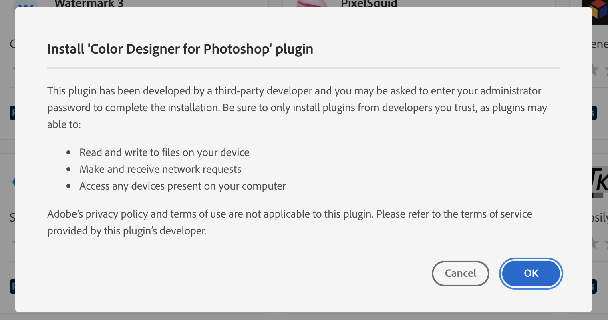Screen dimensions: 608x320
Task: Click the Photoshop badge on the TK plugin card
Action: pyautogui.click(x=594, y=286)
